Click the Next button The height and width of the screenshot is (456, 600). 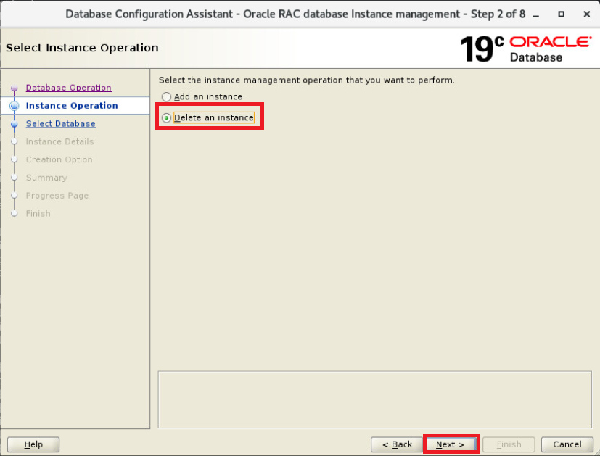pos(450,444)
